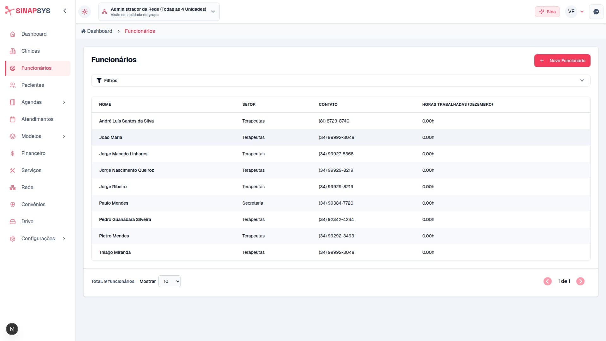Click the Convênios shield icon
The width and height of the screenshot is (606, 341).
[13, 205]
